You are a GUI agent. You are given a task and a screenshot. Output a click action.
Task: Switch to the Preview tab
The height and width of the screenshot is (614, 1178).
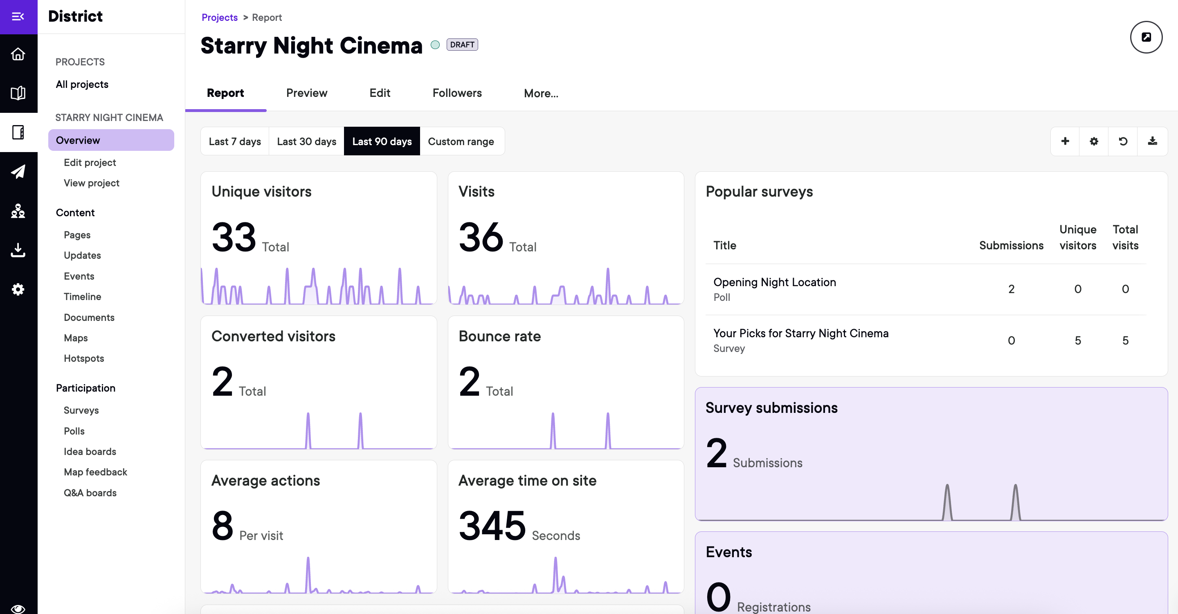(306, 93)
